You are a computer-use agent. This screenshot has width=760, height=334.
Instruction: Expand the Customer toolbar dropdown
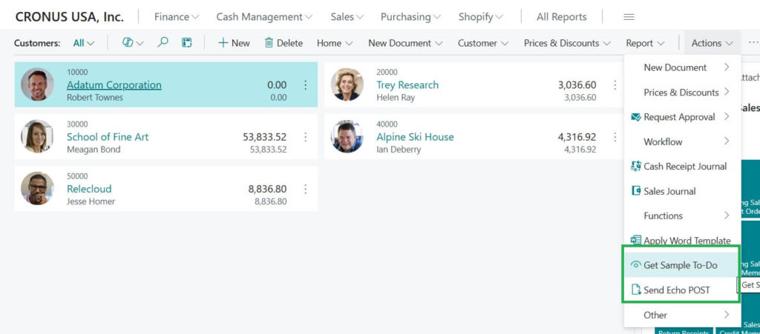pyautogui.click(x=482, y=43)
